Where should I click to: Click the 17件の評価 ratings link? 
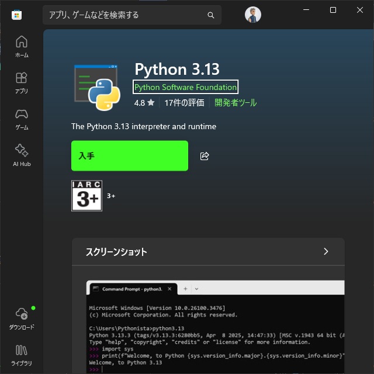point(184,103)
